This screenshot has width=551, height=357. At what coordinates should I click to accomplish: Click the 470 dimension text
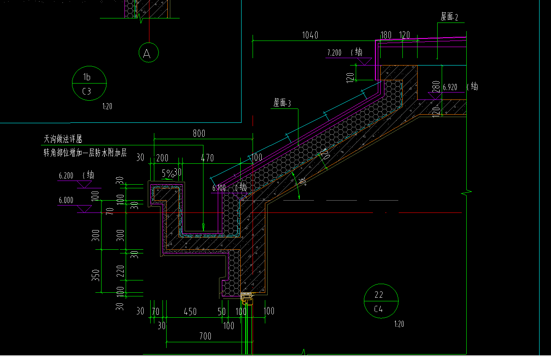208,158
